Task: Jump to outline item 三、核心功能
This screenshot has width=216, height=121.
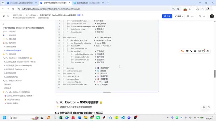Action: pyautogui.click(x=11, y=39)
